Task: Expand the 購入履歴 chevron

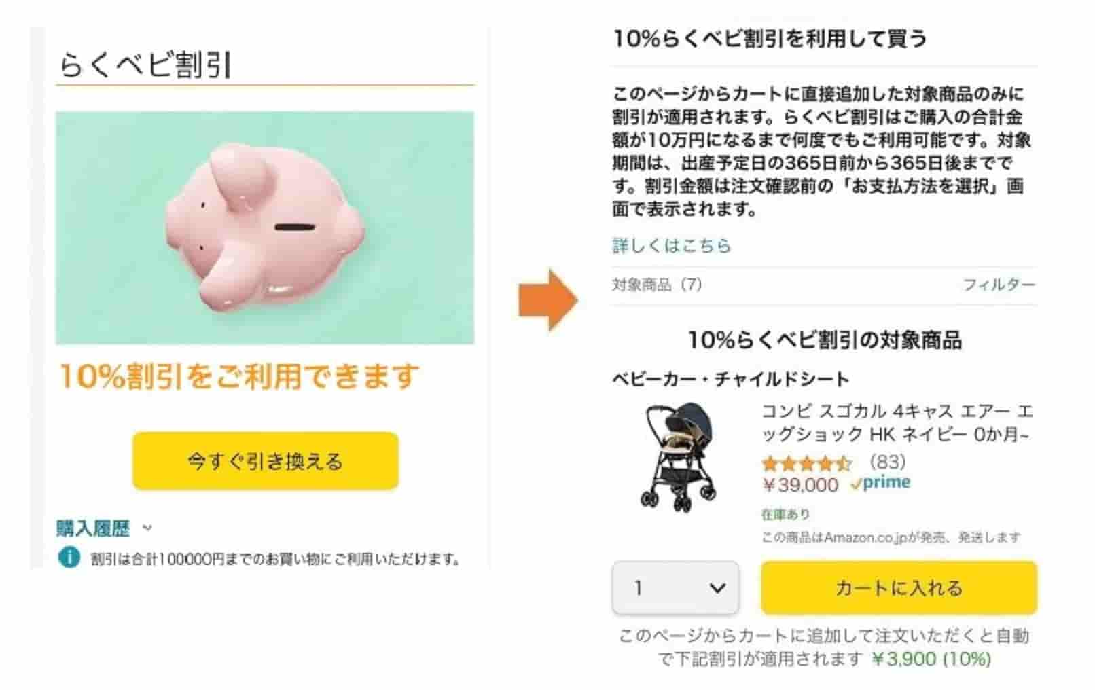Action: click(x=147, y=528)
